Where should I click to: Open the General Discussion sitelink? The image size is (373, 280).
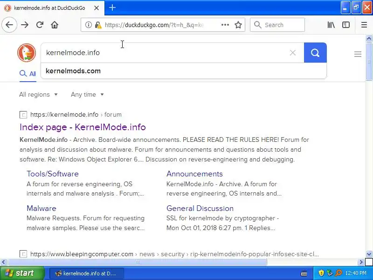200,208
